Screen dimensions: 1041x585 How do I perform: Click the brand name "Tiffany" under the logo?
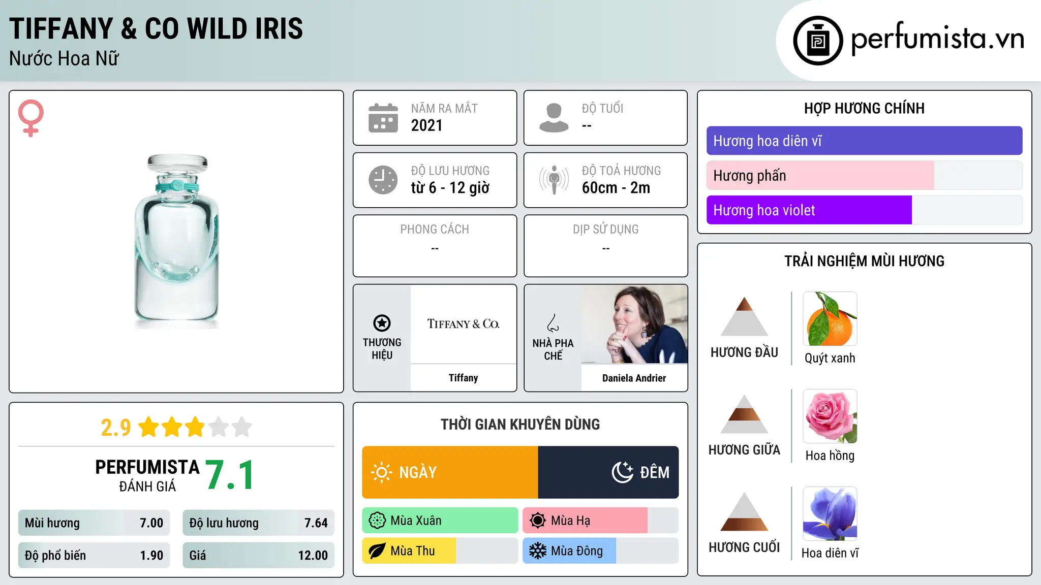(x=463, y=378)
